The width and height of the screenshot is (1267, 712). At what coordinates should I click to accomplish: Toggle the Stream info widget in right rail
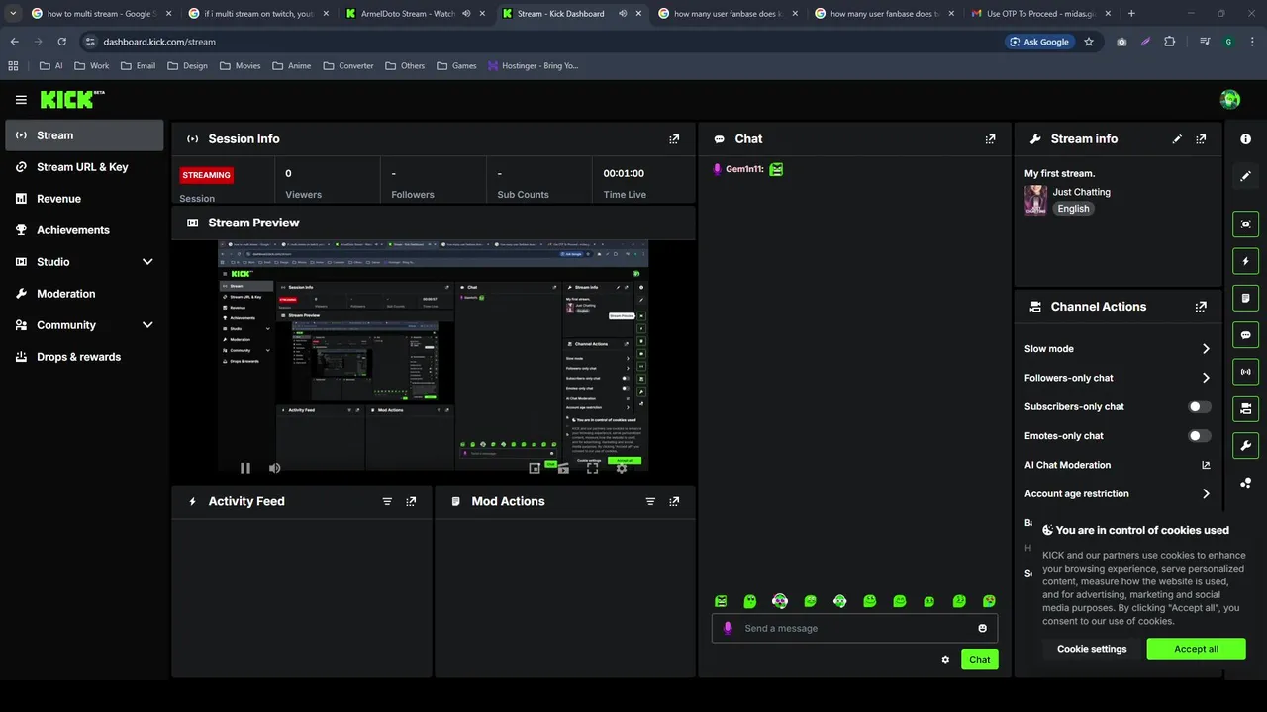[x=1246, y=445]
